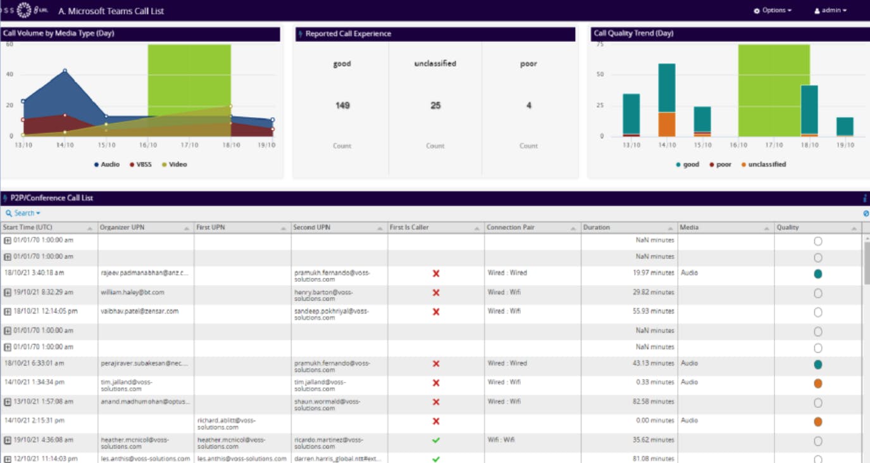Click the blue filter icon below info icon
Viewport: 870px width, 463px height.
coord(866,213)
